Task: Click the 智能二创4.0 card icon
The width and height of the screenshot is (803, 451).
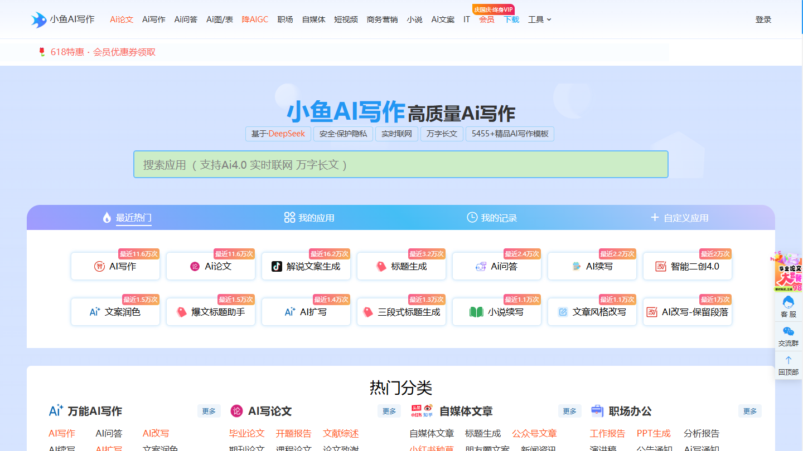Action: coord(661,267)
